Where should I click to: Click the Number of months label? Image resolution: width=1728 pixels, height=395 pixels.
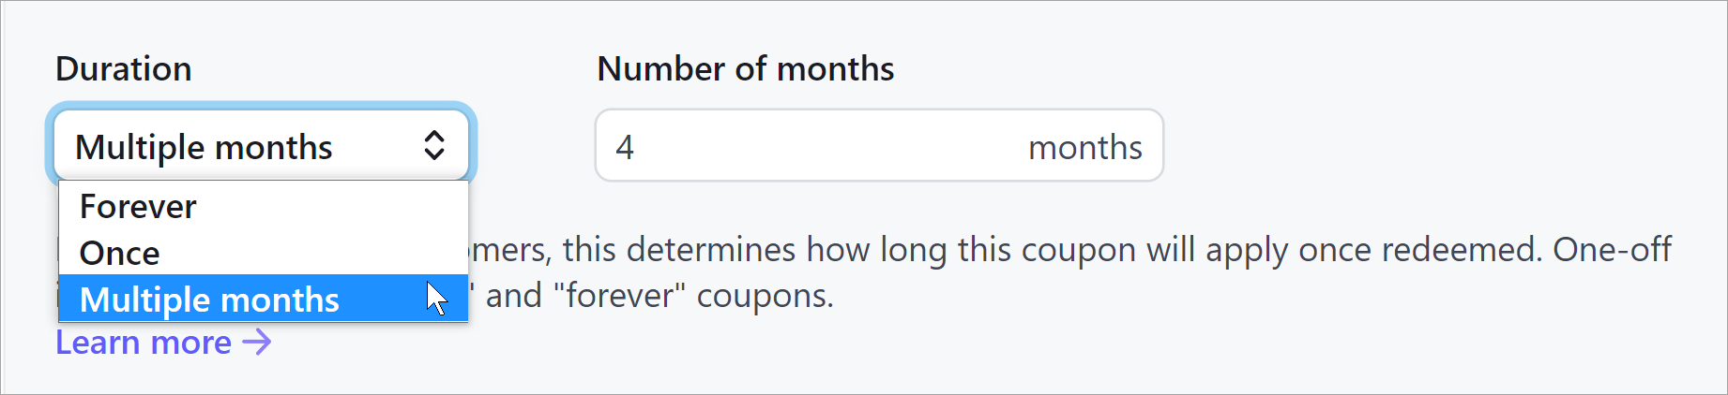745,69
